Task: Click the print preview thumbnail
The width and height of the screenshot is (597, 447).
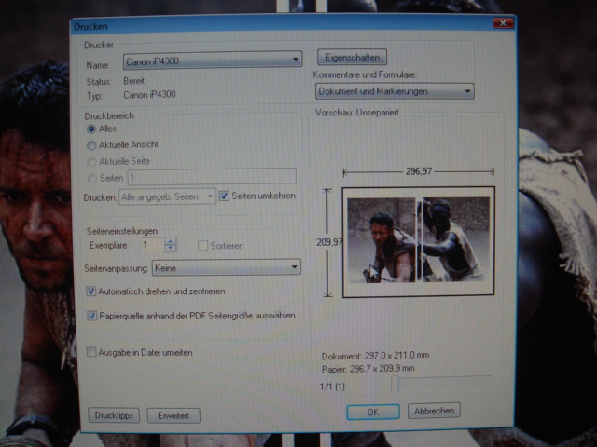Action: pos(418,242)
